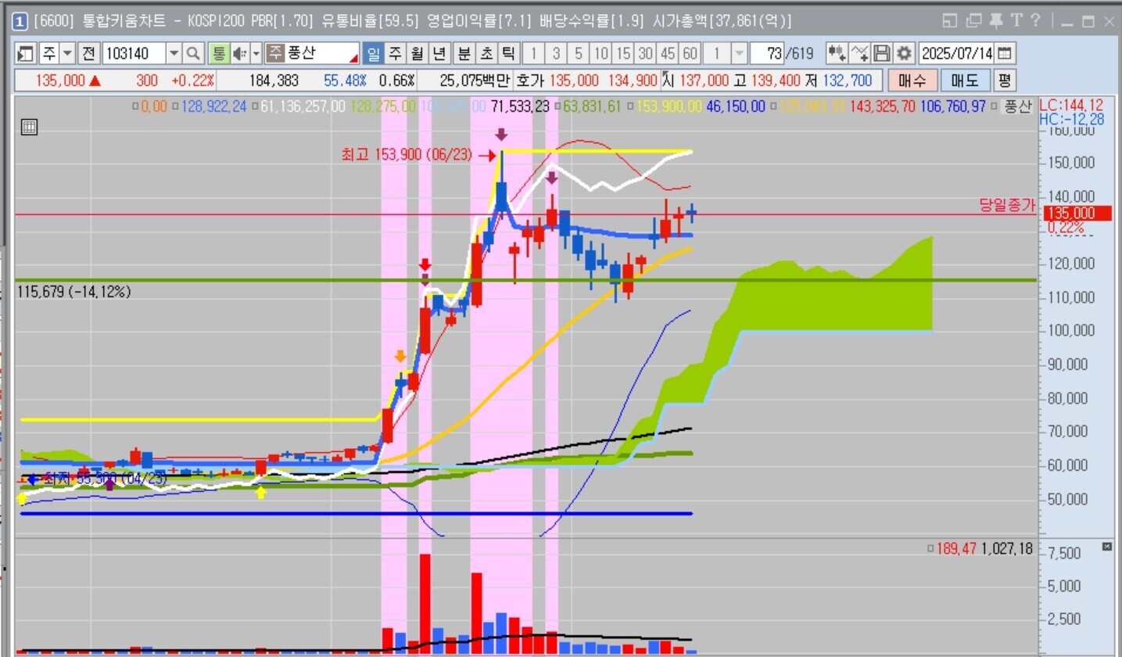Open chart settings gear icon
The height and width of the screenshot is (657, 1122).
point(905,53)
